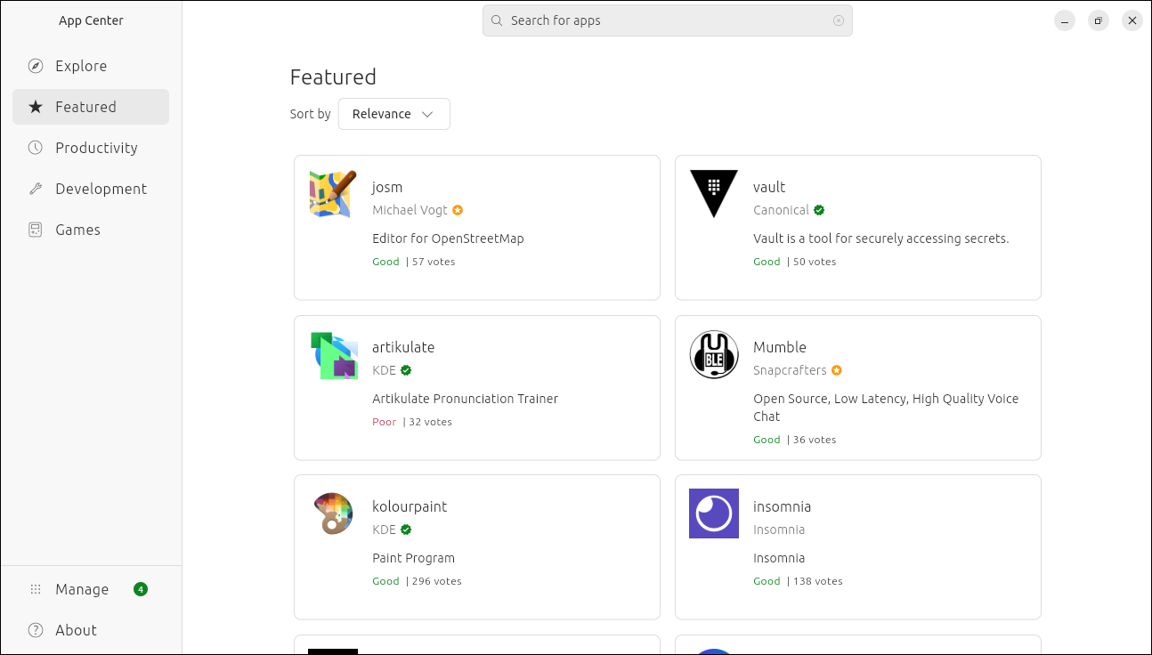Screen dimensions: 1152x655
Task: Select the kolourpaint palette icon
Action: [x=333, y=513]
